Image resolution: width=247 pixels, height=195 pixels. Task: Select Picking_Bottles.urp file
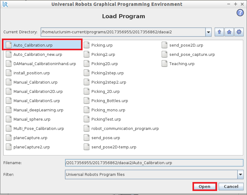[106, 101]
